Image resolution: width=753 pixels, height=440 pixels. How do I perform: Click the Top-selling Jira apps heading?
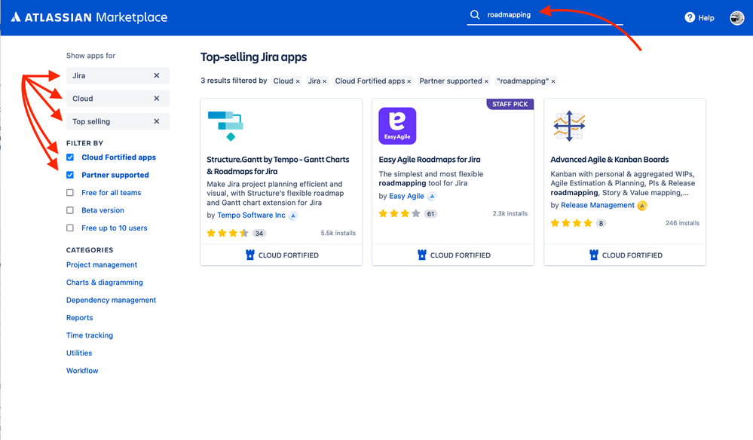pyautogui.click(x=253, y=57)
